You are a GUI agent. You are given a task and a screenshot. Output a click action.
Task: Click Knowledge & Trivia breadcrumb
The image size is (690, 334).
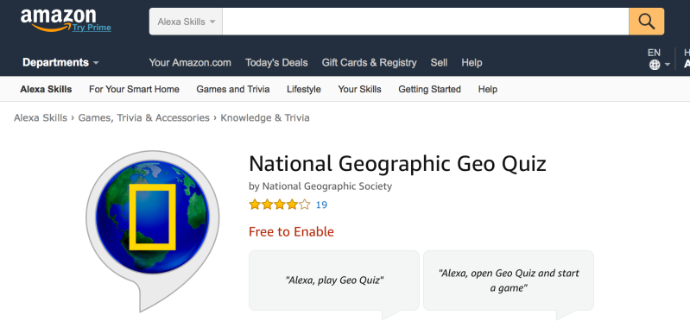[265, 118]
